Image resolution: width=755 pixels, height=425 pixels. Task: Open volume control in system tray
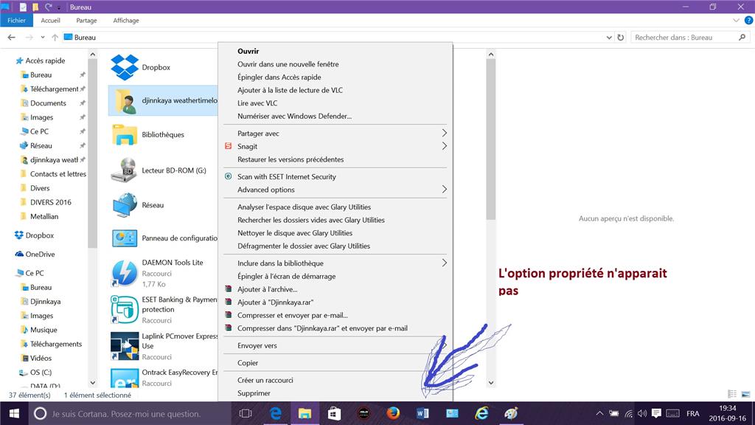point(642,413)
